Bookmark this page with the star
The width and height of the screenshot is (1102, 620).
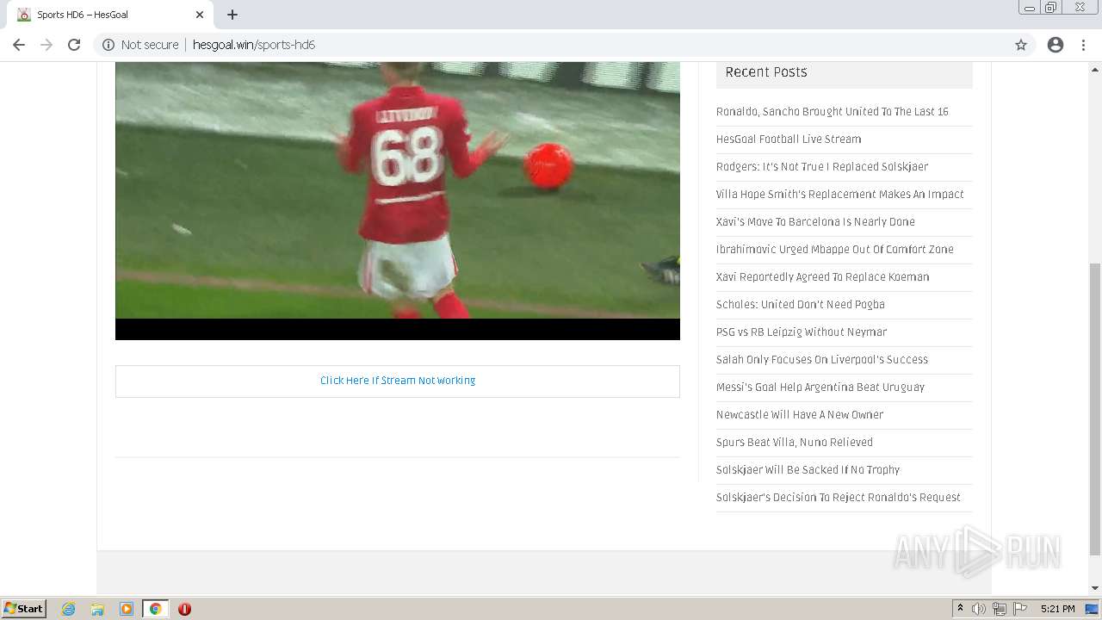click(1021, 45)
